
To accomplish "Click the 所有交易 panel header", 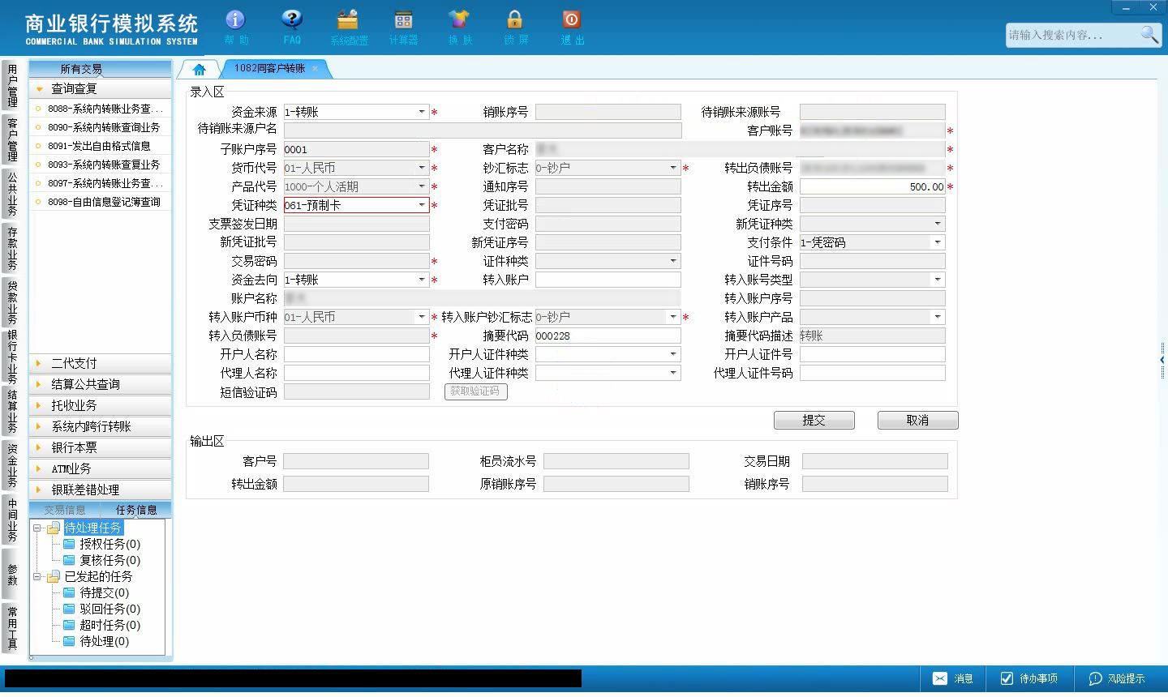I will click(101, 69).
